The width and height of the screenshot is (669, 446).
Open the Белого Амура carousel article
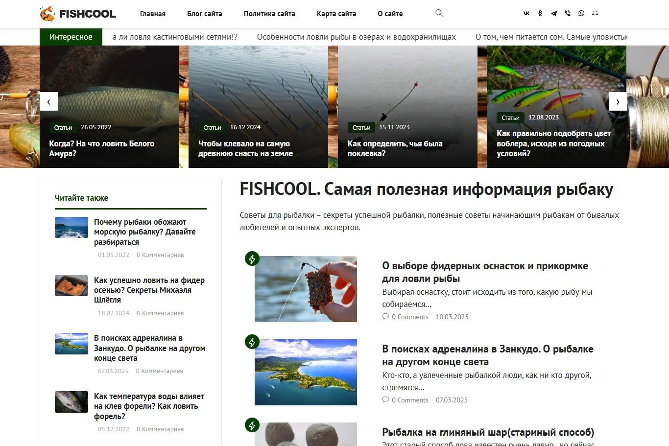[102, 148]
